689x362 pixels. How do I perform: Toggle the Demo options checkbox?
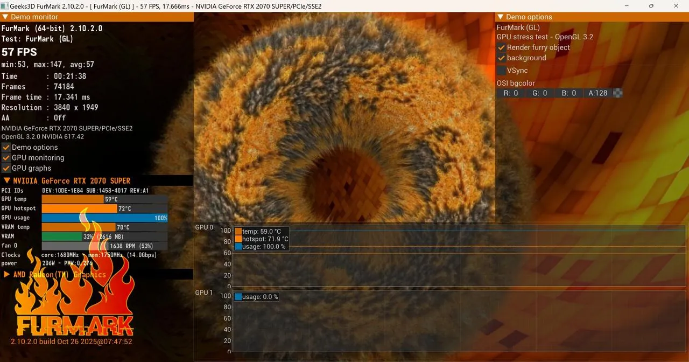pyautogui.click(x=6, y=147)
